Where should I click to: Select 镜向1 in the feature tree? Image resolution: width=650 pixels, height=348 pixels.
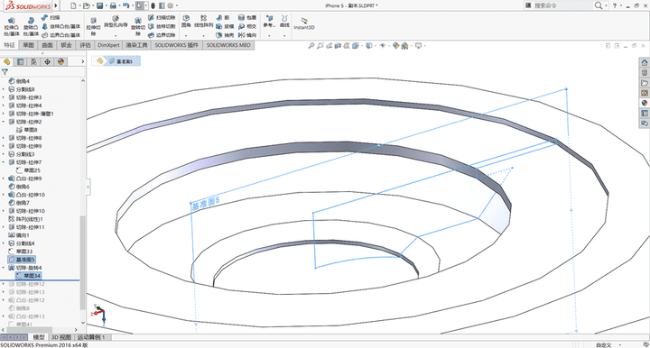pyautogui.click(x=19, y=235)
